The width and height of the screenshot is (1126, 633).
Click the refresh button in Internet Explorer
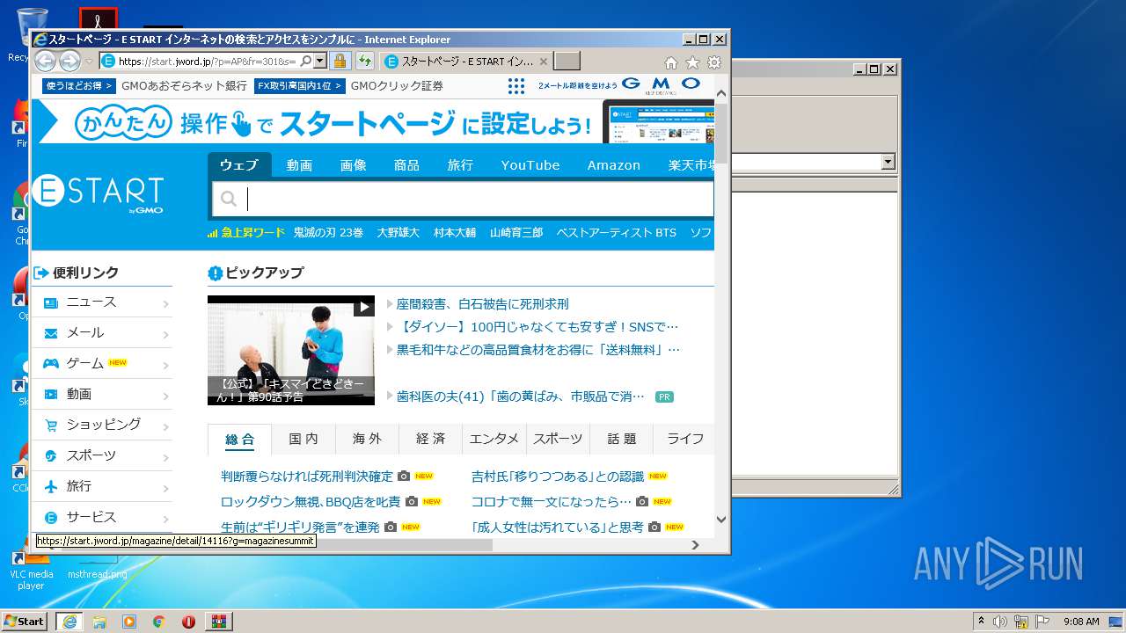point(364,61)
